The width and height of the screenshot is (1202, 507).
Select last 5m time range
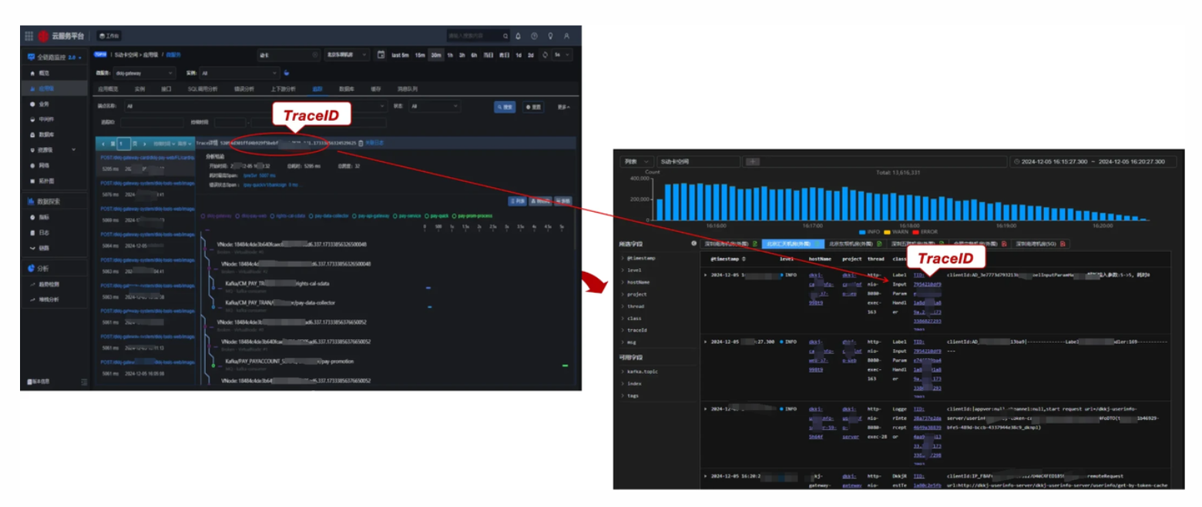coord(400,55)
